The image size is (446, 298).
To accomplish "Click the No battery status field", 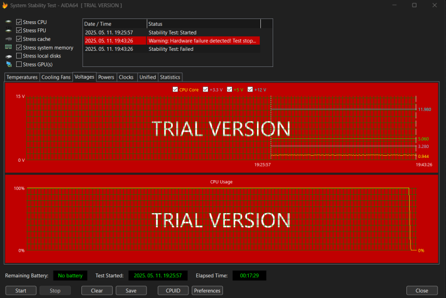I will (x=70, y=276).
